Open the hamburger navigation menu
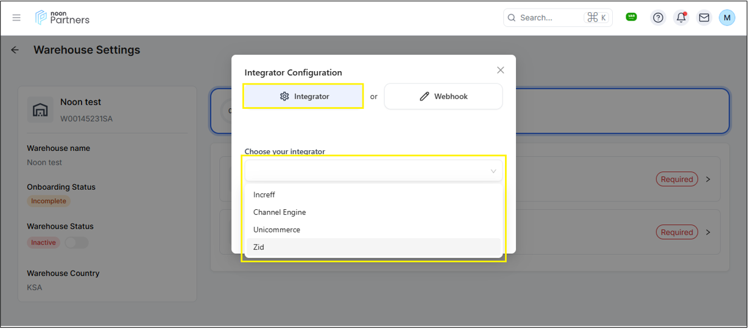The height and width of the screenshot is (329, 748). point(16,18)
